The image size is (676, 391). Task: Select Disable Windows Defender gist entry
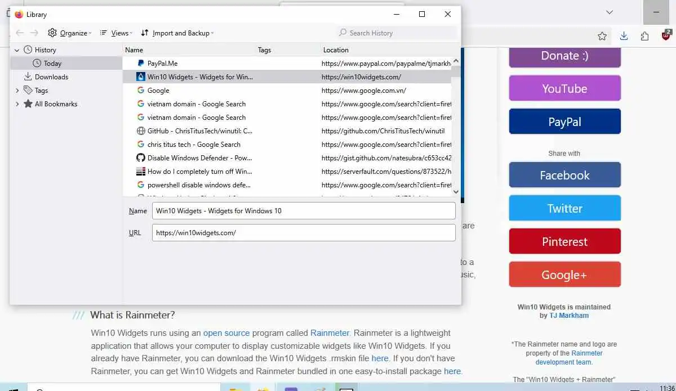[x=287, y=158]
